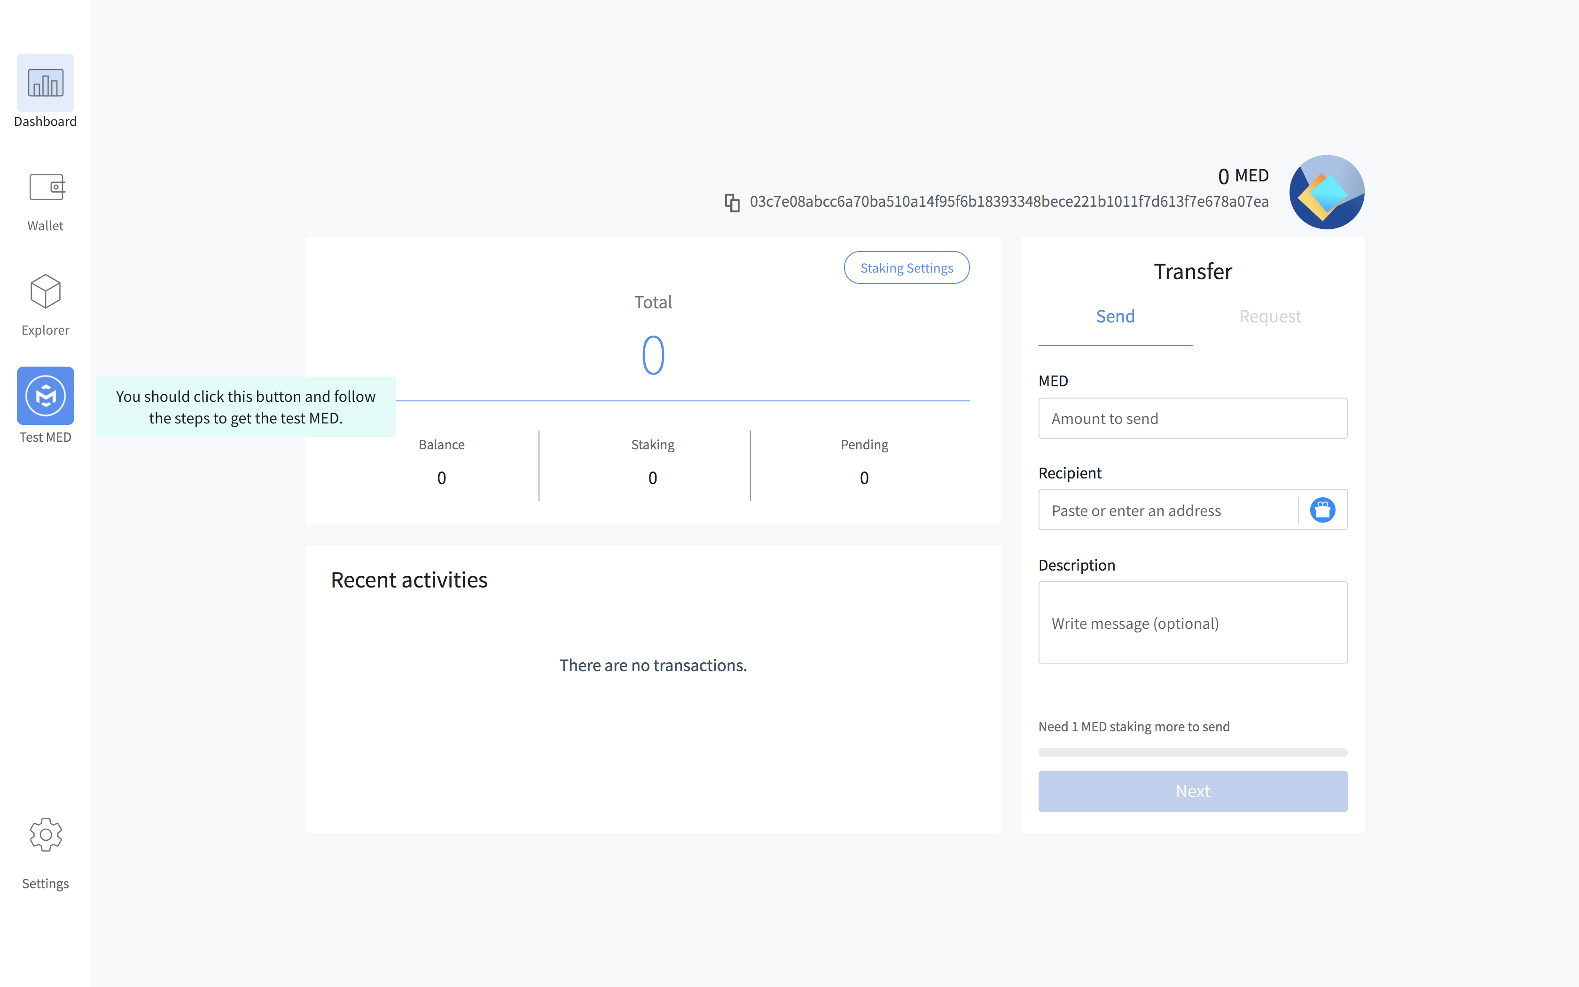Open the Settings gear icon
Viewport: 1579px width, 987px height.
(x=45, y=834)
